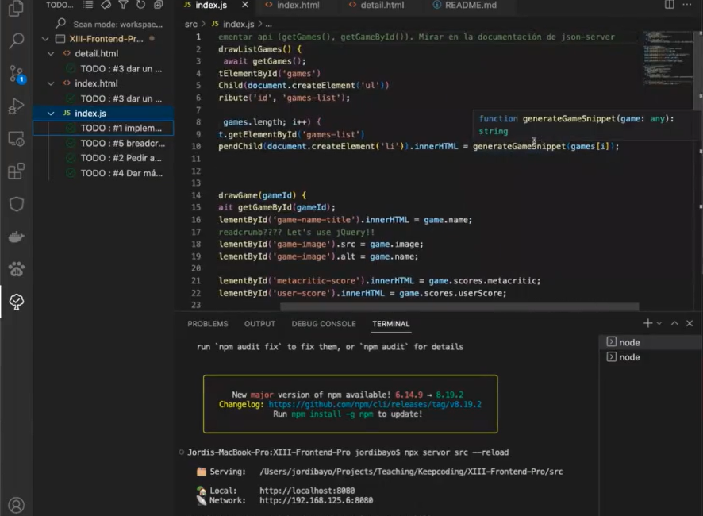Open the paw icon view in activity bar
This screenshot has height=516, width=703.
coord(16,269)
